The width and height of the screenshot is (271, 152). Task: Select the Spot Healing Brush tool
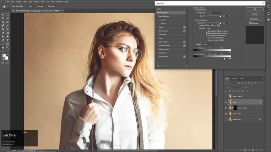3,25
